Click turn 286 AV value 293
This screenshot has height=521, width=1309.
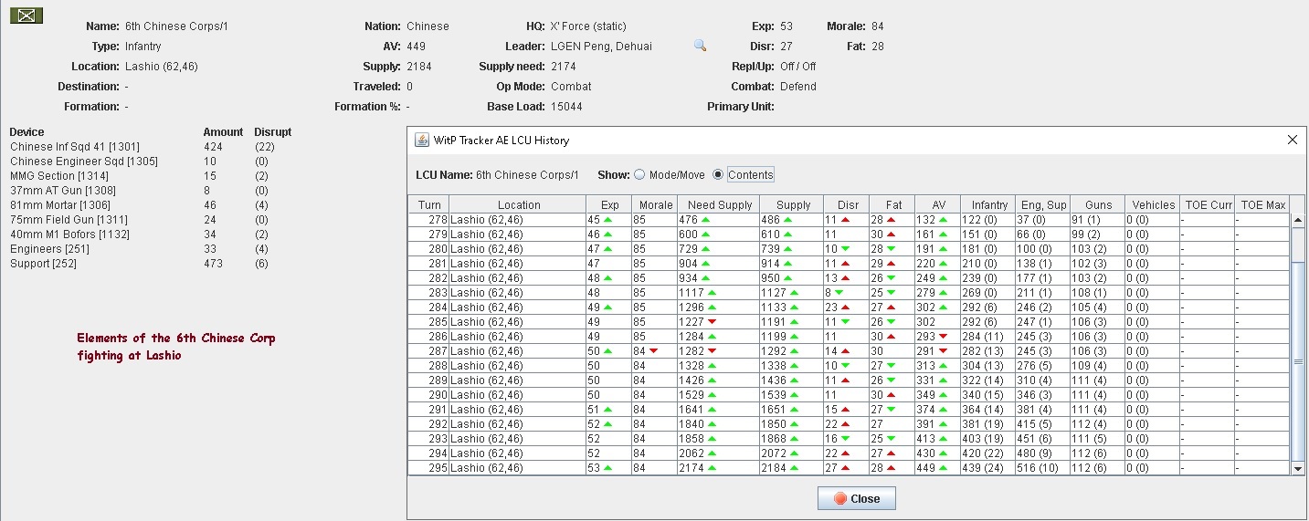[926, 337]
